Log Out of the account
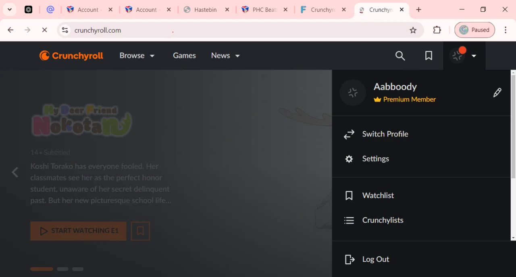 pos(375,259)
